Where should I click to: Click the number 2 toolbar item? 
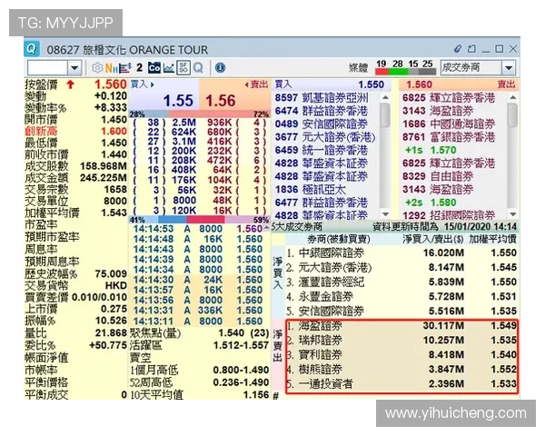click(139, 67)
